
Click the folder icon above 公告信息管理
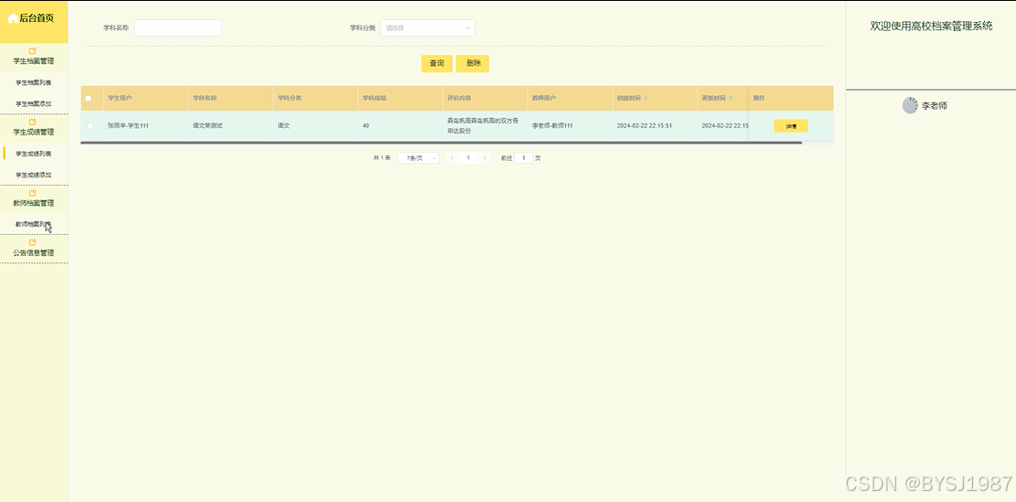tap(33, 243)
